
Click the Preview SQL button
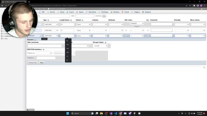point(33,63)
